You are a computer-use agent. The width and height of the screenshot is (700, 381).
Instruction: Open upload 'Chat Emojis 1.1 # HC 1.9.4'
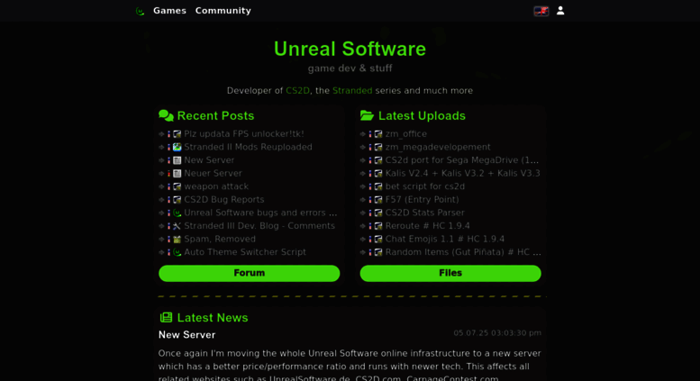(445, 239)
